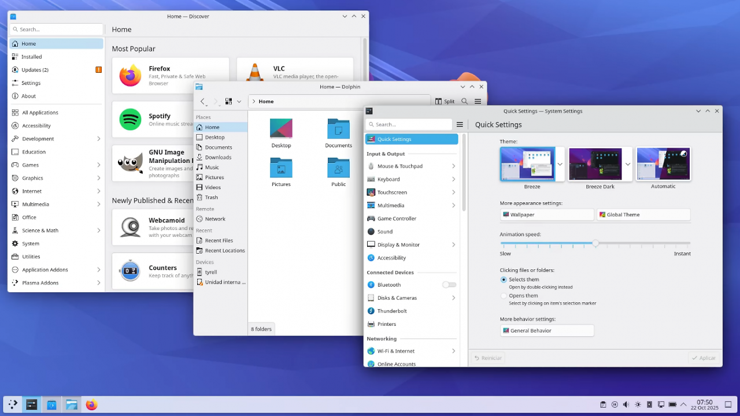This screenshot has width=740, height=416.
Task: Click the Aplicar button
Action: click(703, 358)
